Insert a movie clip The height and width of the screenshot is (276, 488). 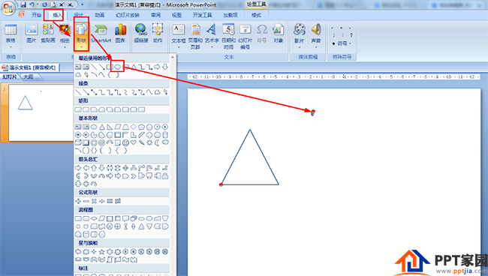click(x=299, y=36)
